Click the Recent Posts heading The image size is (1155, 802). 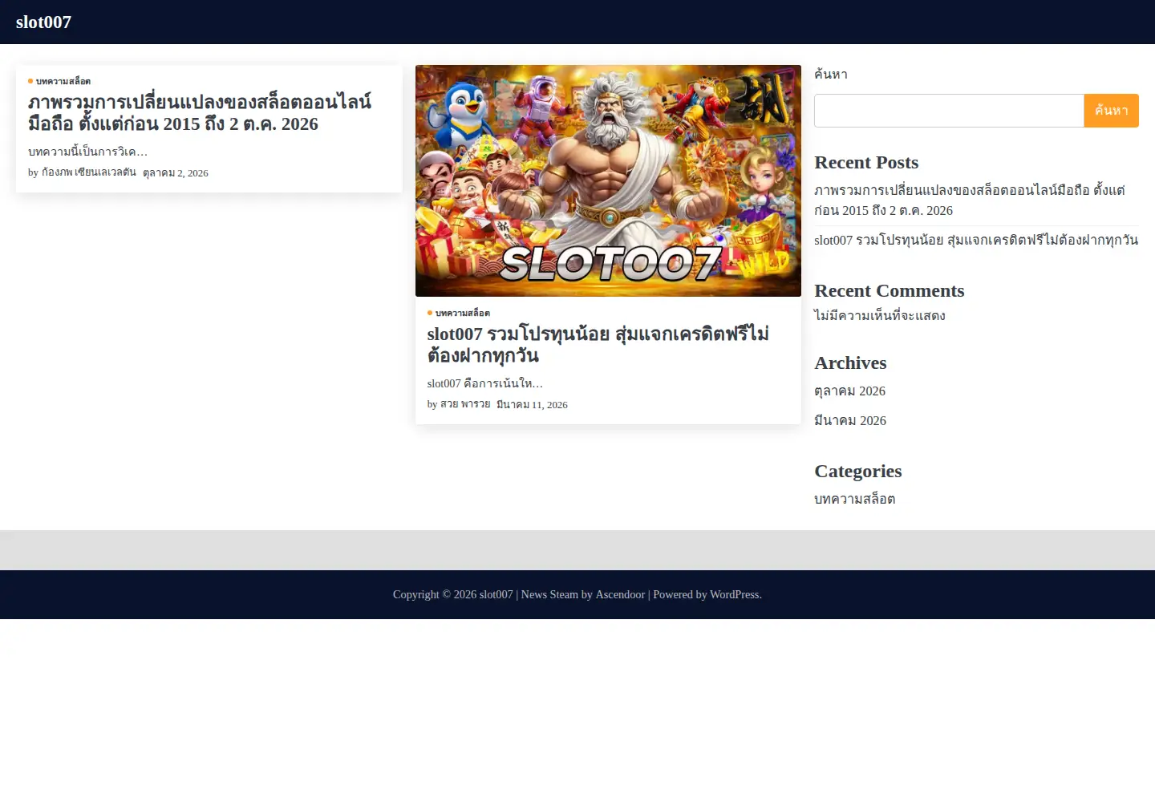(x=866, y=162)
